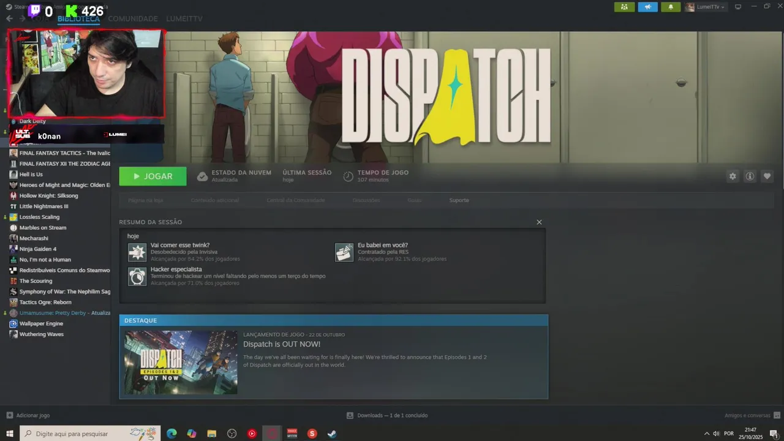Select Umamusume: Pretty Derby in library
The width and height of the screenshot is (784, 441).
[x=60, y=313]
